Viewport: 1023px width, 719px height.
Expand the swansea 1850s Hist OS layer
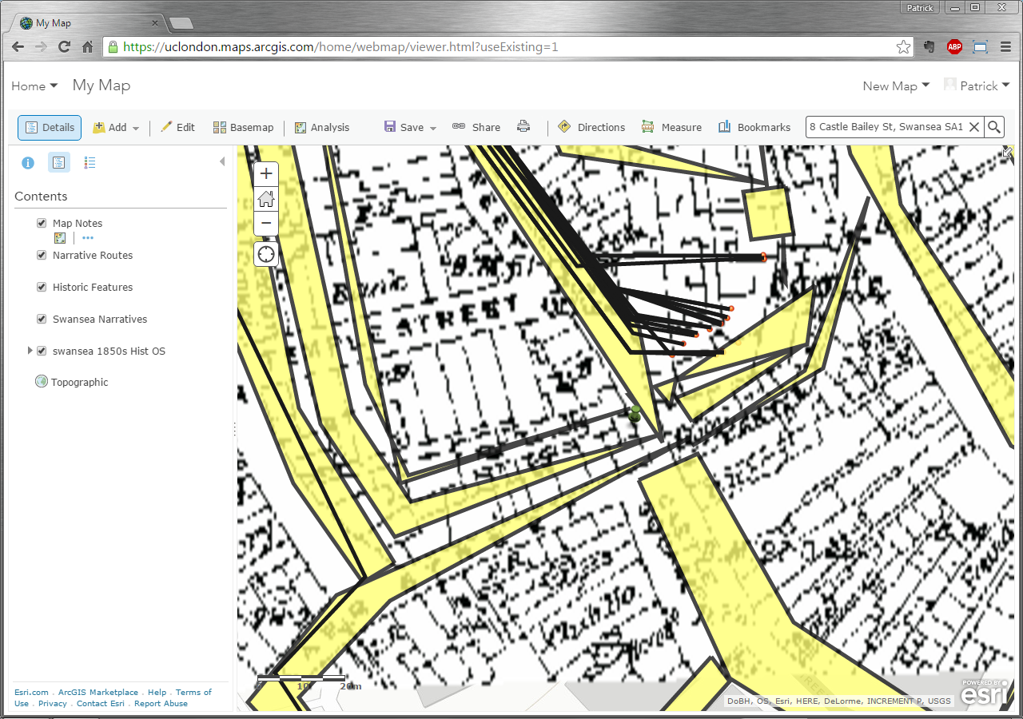pyautogui.click(x=30, y=351)
